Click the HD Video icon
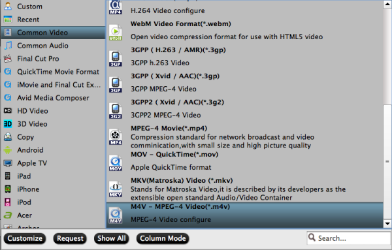392x250 pixels. pyautogui.click(x=8, y=110)
